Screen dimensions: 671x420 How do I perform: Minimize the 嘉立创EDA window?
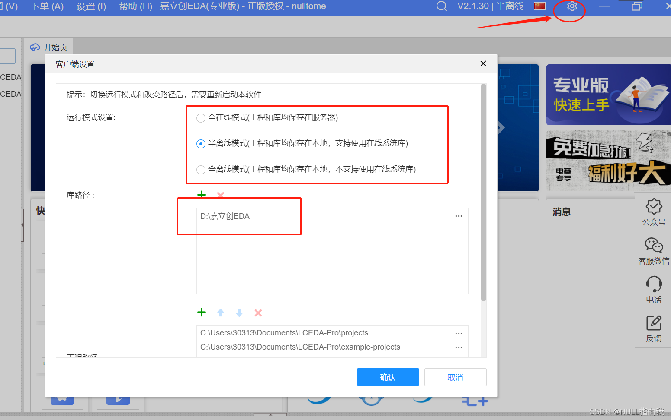pyautogui.click(x=604, y=6)
